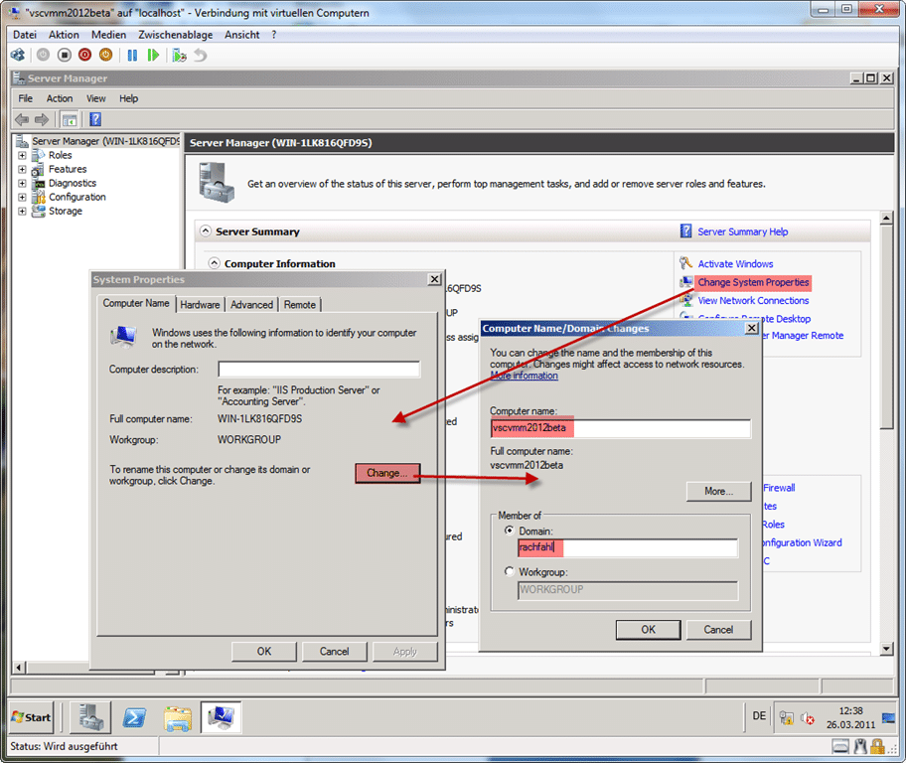Click the network tray icon with warning
This screenshot has height=763, width=906.
[787, 718]
